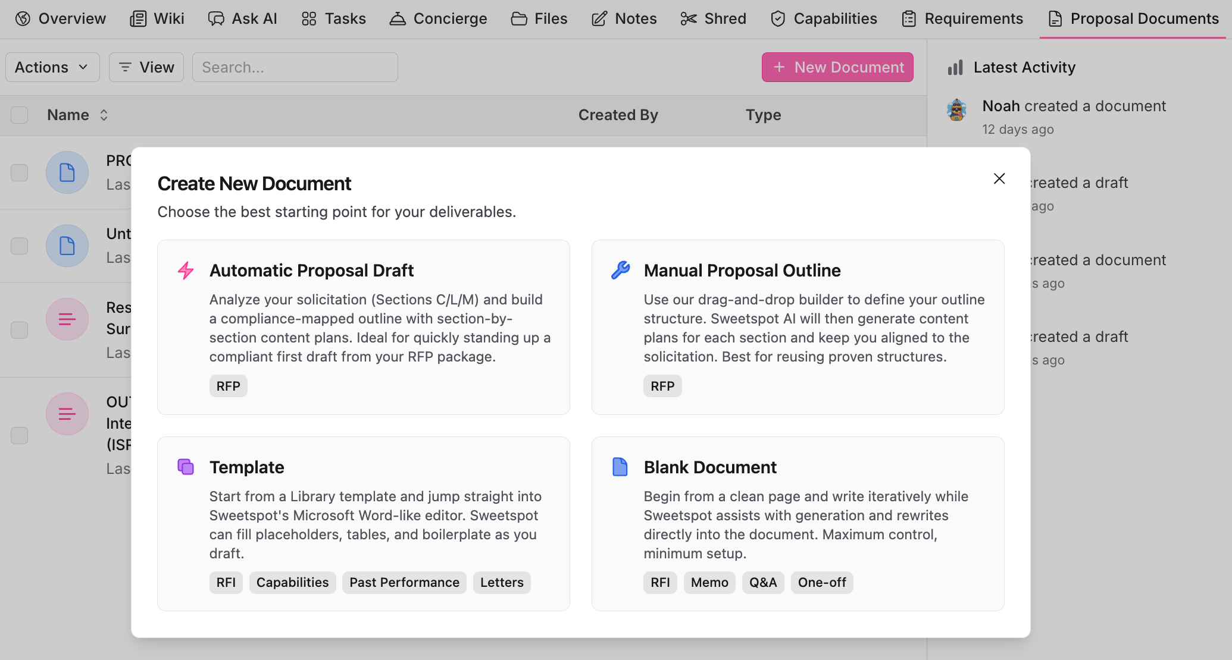Image resolution: width=1232 pixels, height=660 pixels.
Task: Go to the Capabilities tab
Action: point(824,18)
